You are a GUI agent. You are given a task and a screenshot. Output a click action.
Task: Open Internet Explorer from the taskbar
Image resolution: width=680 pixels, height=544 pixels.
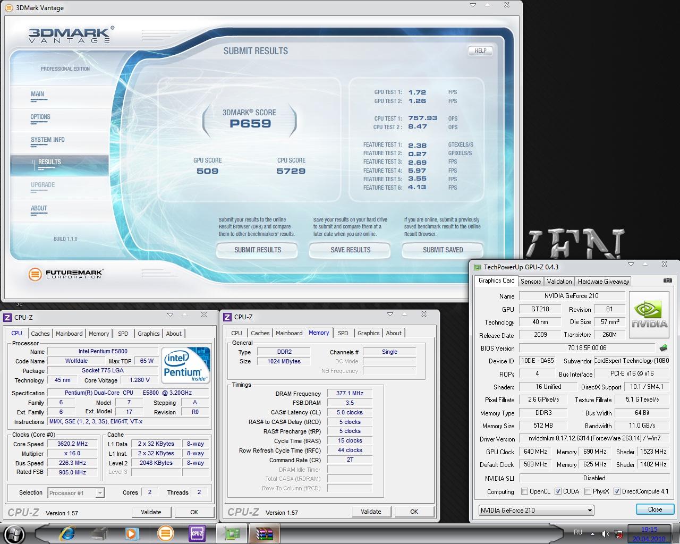pyautogui.click(x=67, y=533)
